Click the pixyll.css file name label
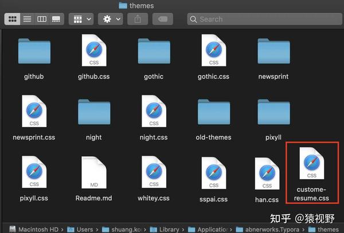This screenshot has width=344, height=233. tap(34, 198)
